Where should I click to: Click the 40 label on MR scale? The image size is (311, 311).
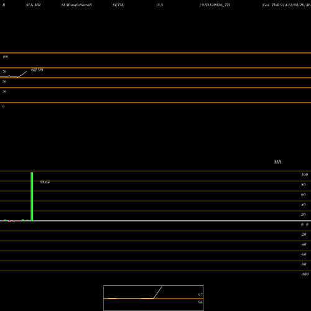point(304,205)
